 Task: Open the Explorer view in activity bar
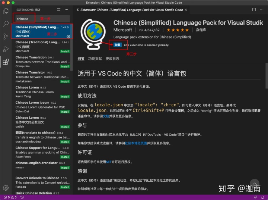pyautogui.click(x=6, y=11)
